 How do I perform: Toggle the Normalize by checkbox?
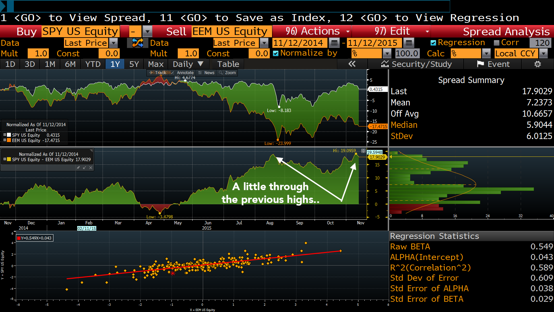(x=276, y=53)
